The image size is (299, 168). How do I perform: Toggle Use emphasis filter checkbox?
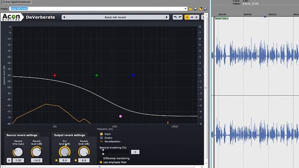(x=101, y=162)
